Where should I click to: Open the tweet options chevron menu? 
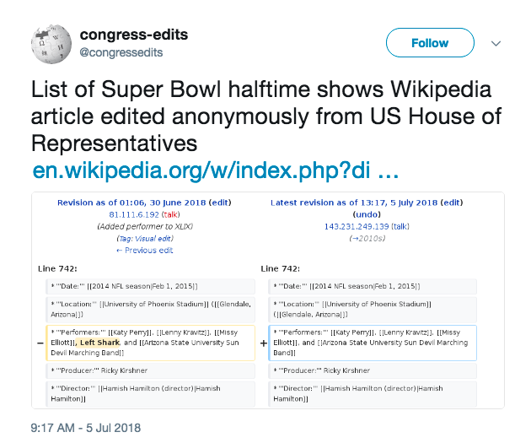496,43
